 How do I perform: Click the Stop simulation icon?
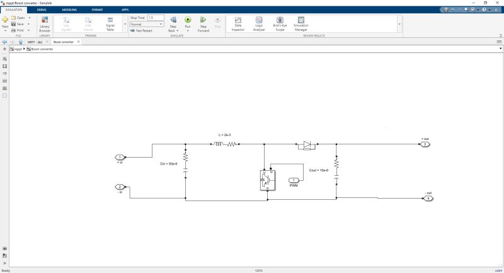(217, 20)
